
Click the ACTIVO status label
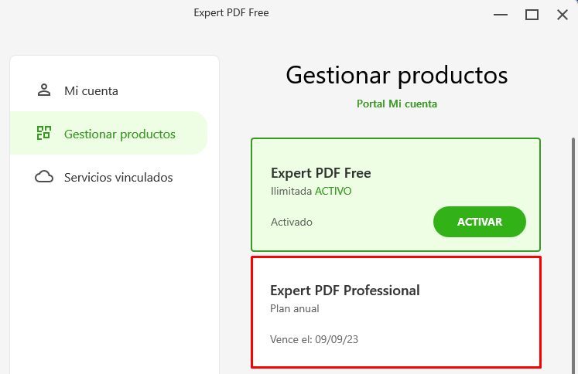[x=333, y=191]
